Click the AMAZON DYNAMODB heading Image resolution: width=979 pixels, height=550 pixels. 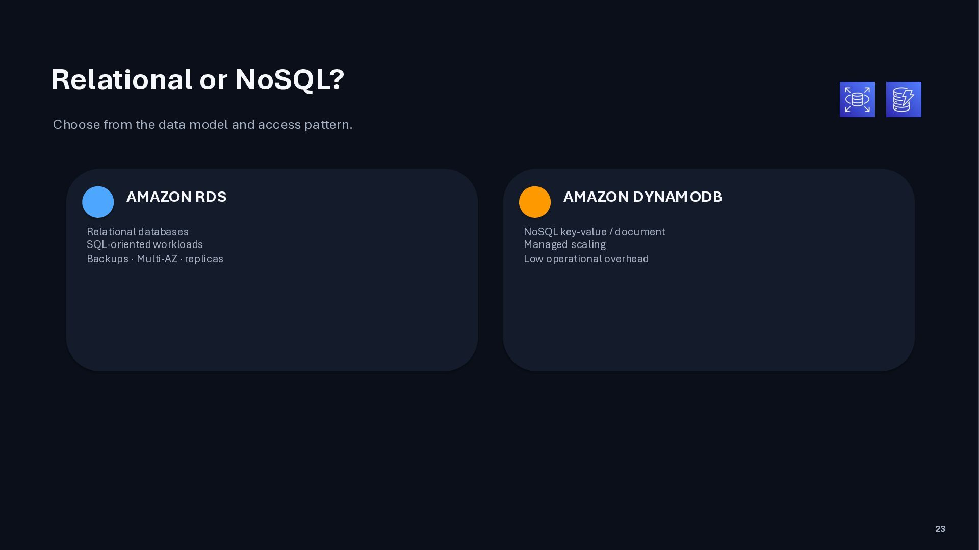(642, 197)
